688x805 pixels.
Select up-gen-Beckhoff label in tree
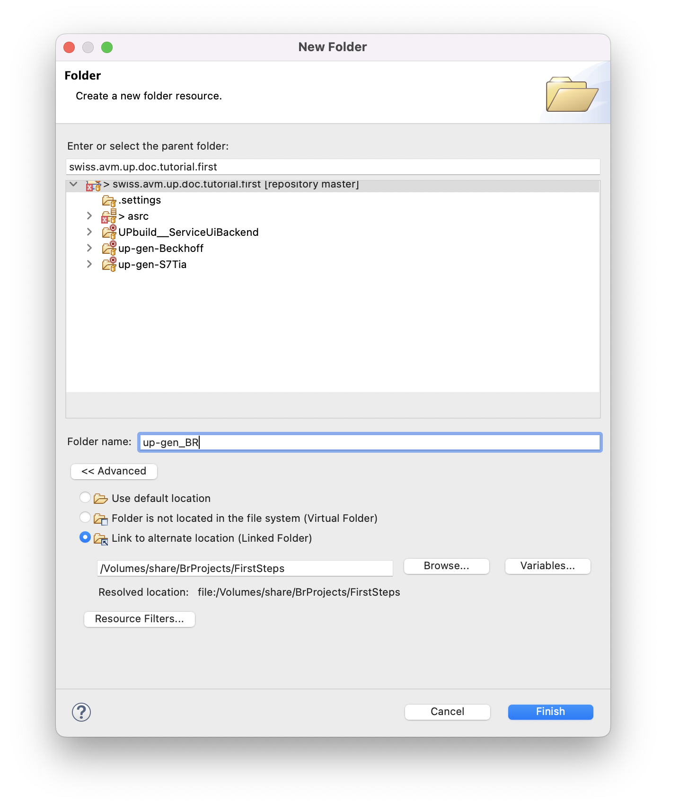pyautogui.click(x=161, y=249)
